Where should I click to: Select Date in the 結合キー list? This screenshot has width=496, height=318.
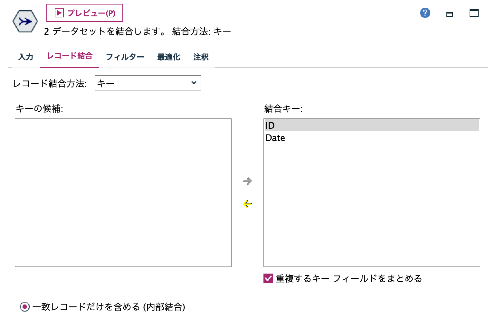(275, 138)
